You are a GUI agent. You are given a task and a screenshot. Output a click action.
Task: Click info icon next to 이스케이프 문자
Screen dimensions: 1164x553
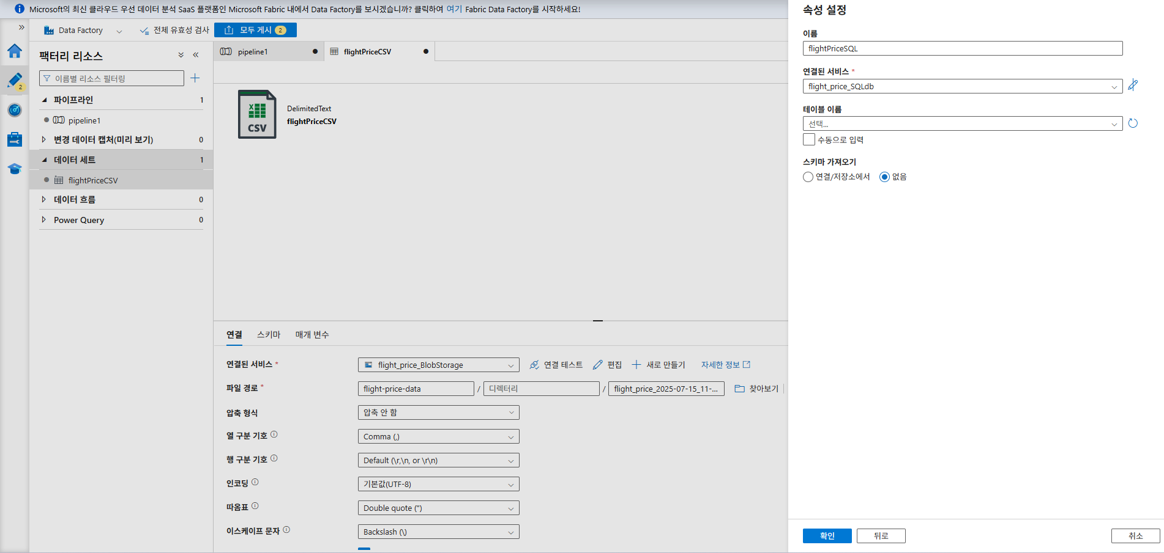coord(286,530)
